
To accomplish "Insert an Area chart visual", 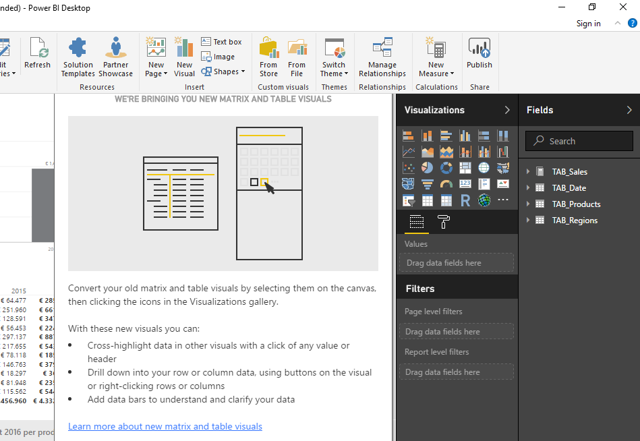I will [x=428, y=152].
